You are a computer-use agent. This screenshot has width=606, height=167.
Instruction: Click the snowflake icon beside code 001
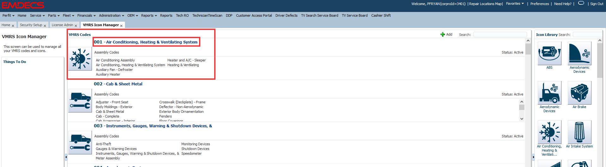click(80, 59)
